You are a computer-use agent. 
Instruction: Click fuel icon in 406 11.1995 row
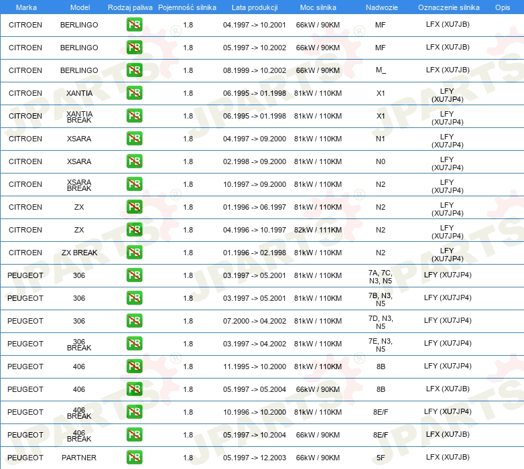click(134, 366)
